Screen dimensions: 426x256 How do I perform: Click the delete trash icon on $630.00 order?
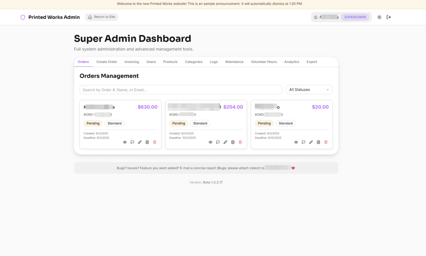click(x=154, y=142)
